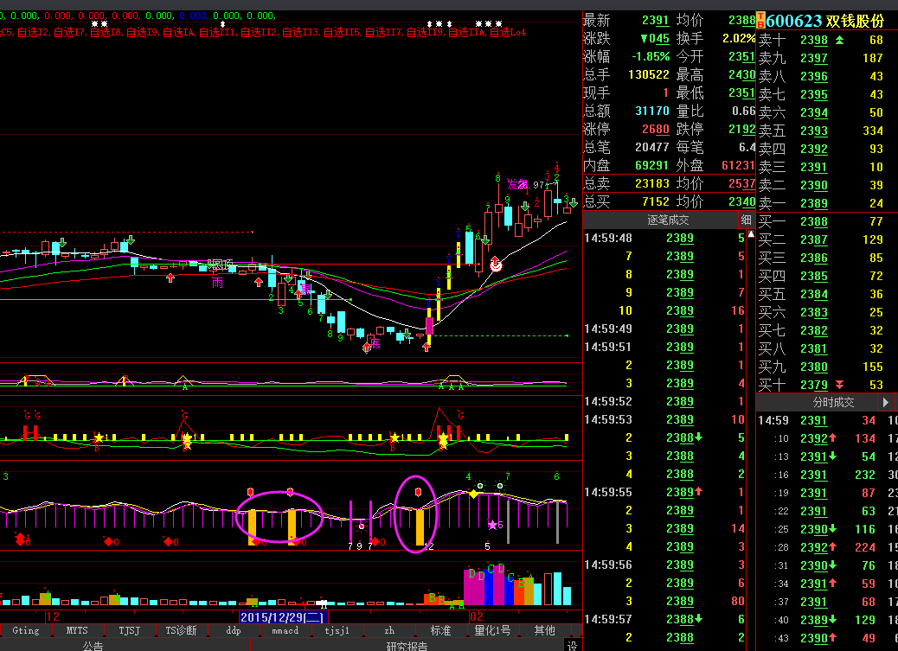
Task: Click the scroll-up triangle in 逐笔成交 list
Action: (x=751, y=234)
